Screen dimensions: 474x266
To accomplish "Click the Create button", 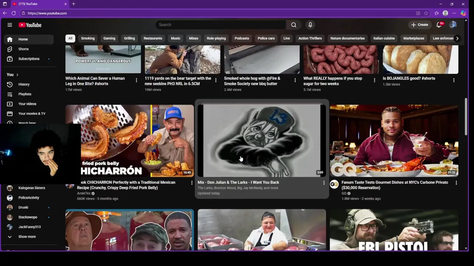I will 420,25.
